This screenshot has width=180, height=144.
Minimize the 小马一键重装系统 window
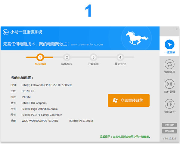click(x=171, y=29)
